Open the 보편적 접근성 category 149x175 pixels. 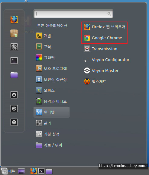(51, 79)
